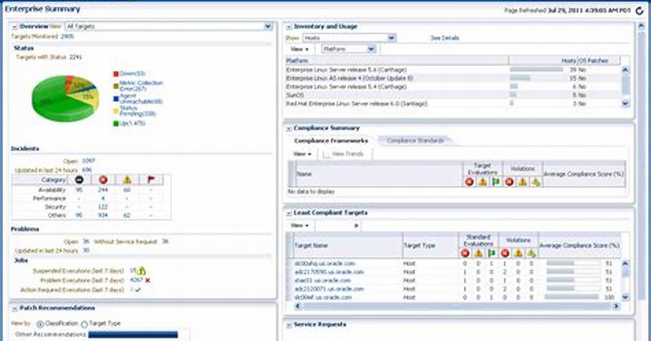Viewport: 651px width, 341px height.
Task: Open the Problem Executions count 4267
Action: pos(136,280)
